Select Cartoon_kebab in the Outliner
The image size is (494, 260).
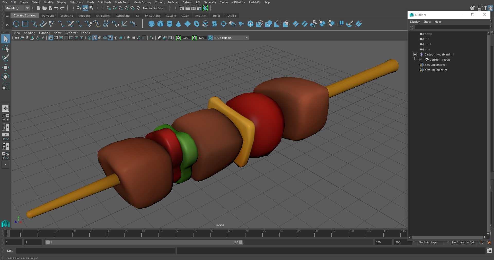pos(439,60)
